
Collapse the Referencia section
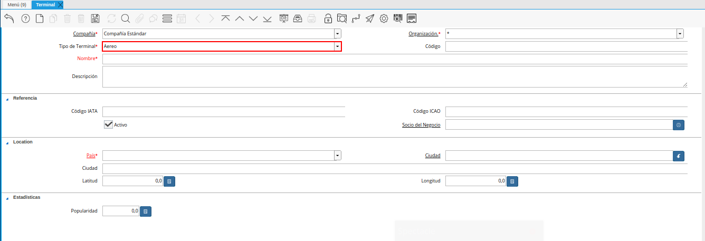click(7, 99)
